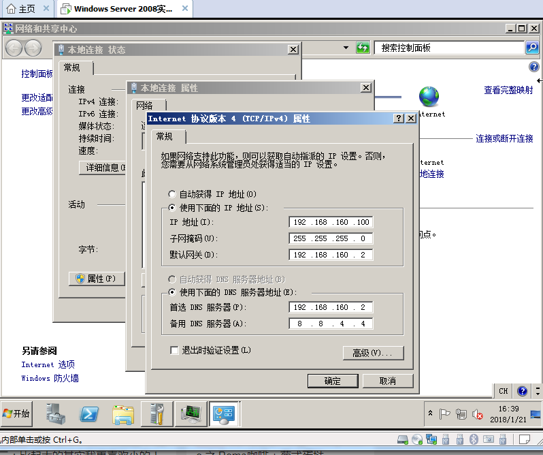The width and height of the screenshot is (543, 455).
Task: Click 查看完整映射 link
Action: tap(508, 90)
